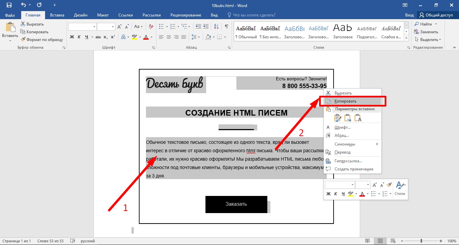Screen dimensions: 459x245
Task: Shrink font size in the floating mini toolbar
Action: (382, 185)
